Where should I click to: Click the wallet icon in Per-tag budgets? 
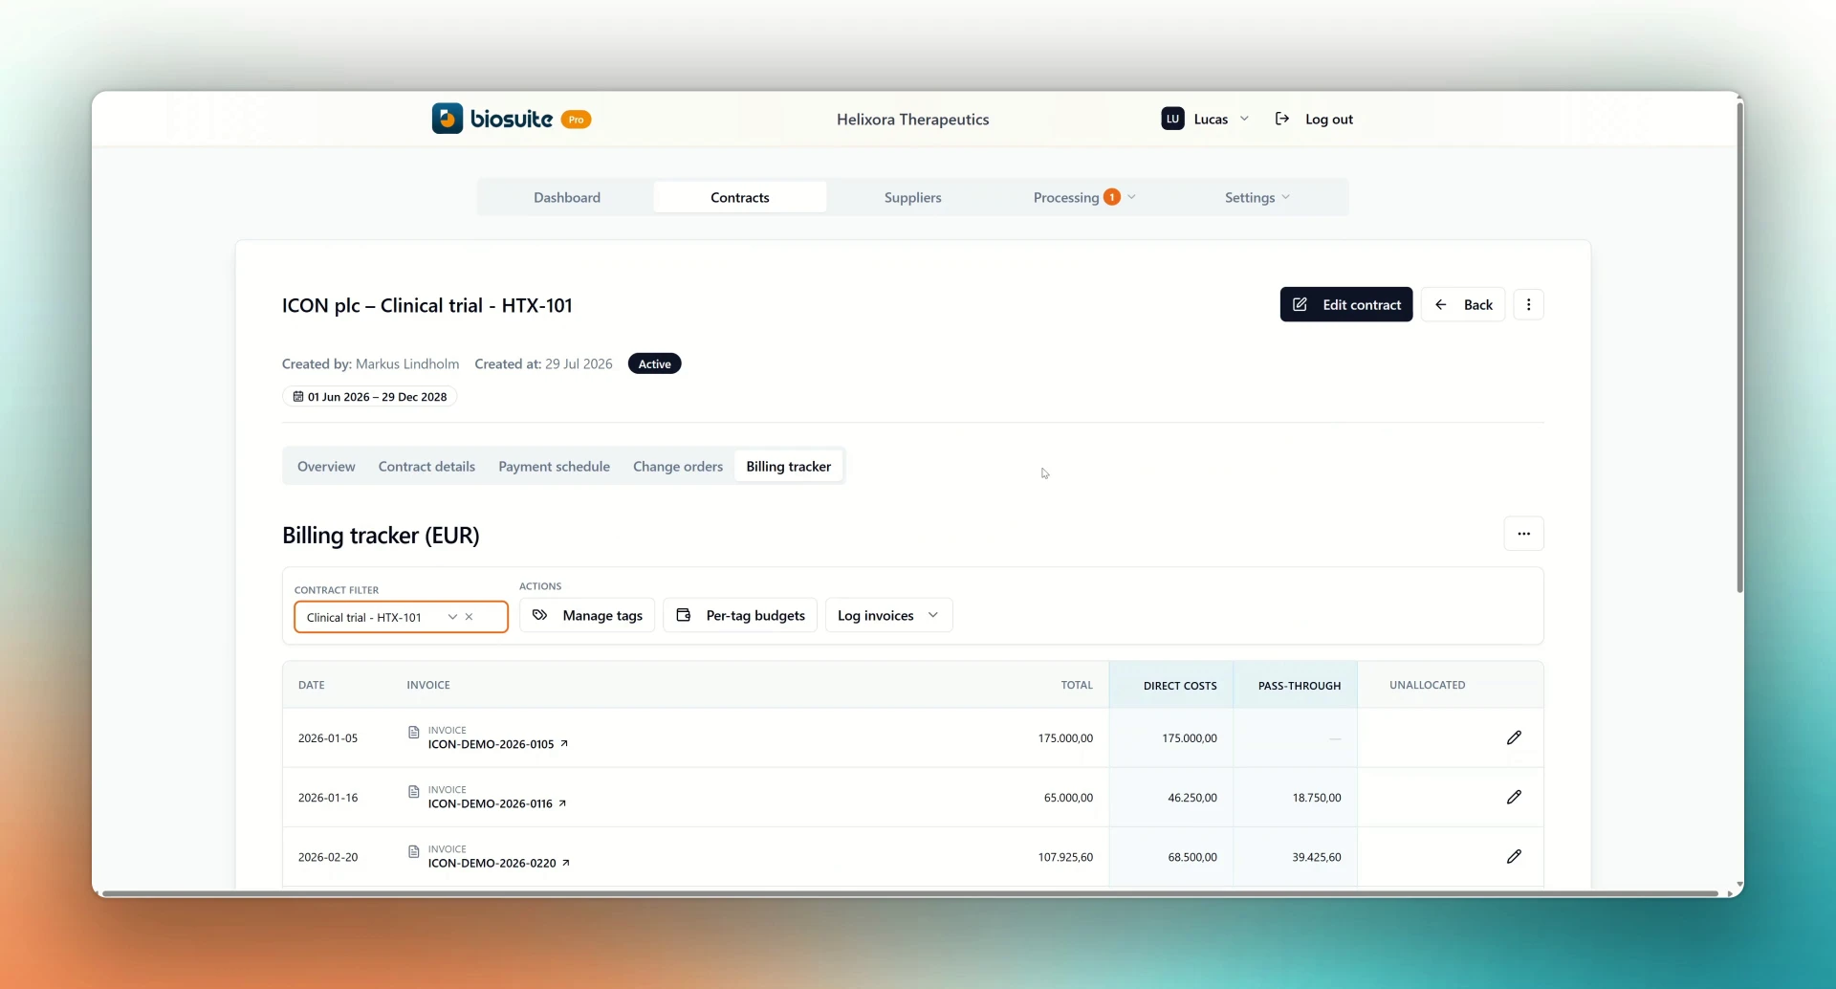[684, 615]
